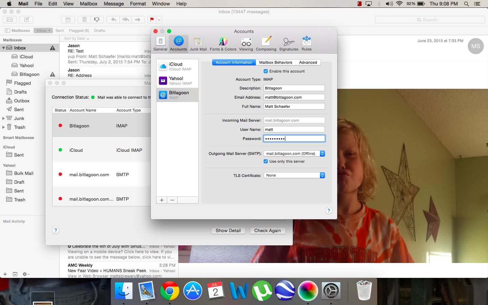Image resolution: width=488 pixels, height=305 pixels.
Task: Click the Full Name field
Action: (294, 106)
